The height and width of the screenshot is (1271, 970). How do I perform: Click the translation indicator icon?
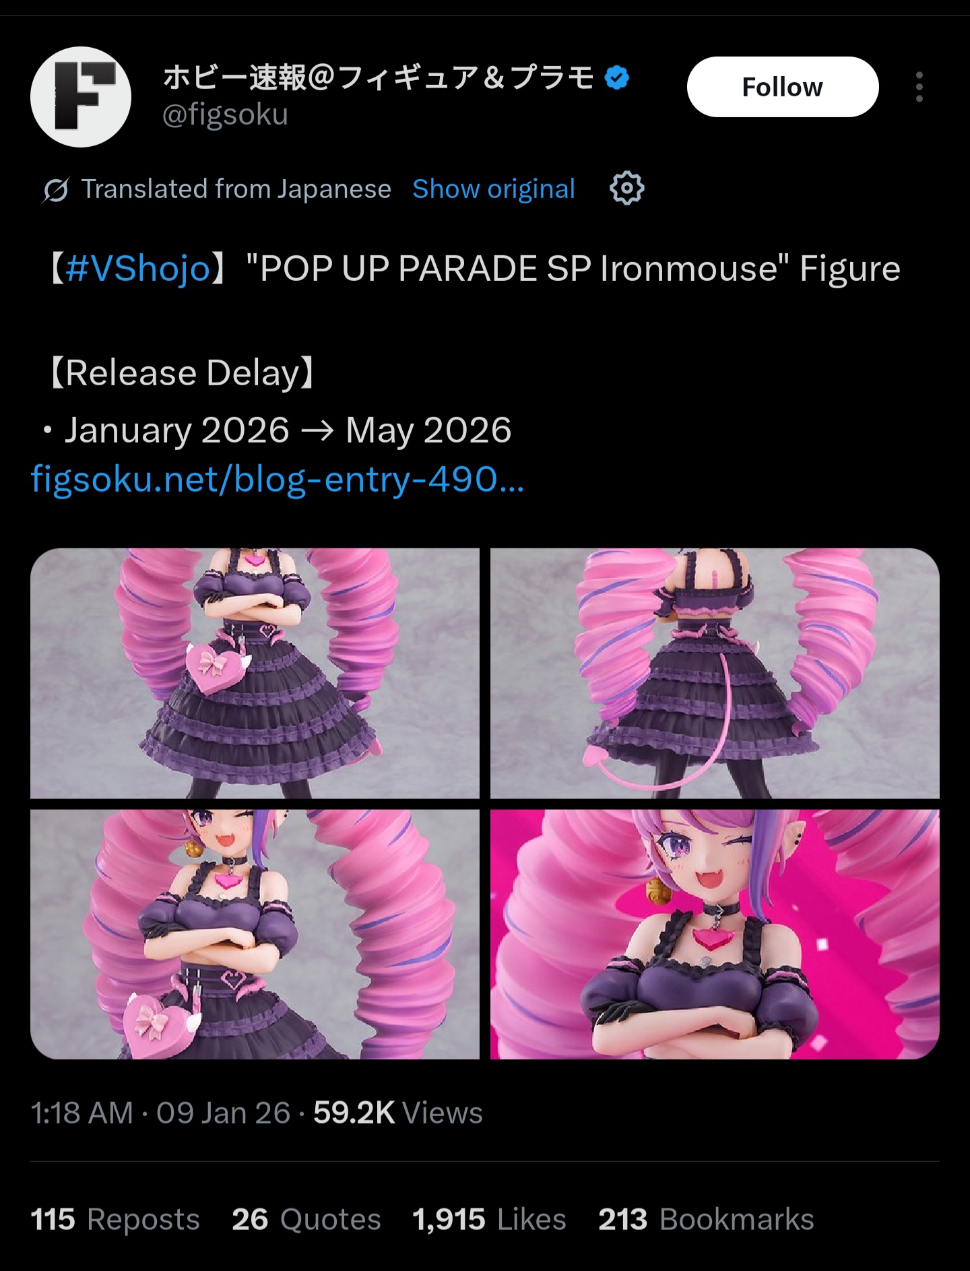coord(56,190)
